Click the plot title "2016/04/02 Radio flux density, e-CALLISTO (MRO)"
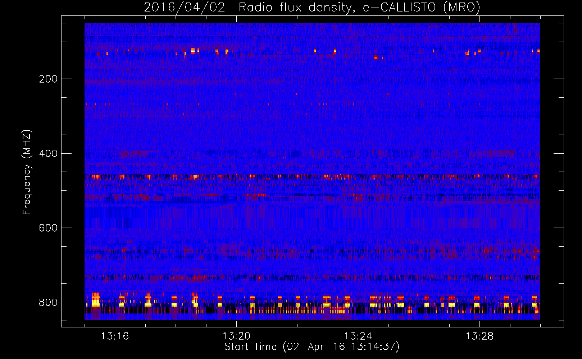This screenshot has height=359, width=582. tap(312, 7)
